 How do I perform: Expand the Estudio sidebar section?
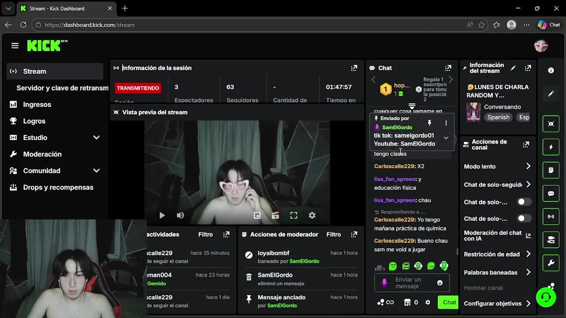tap(96, 137)
